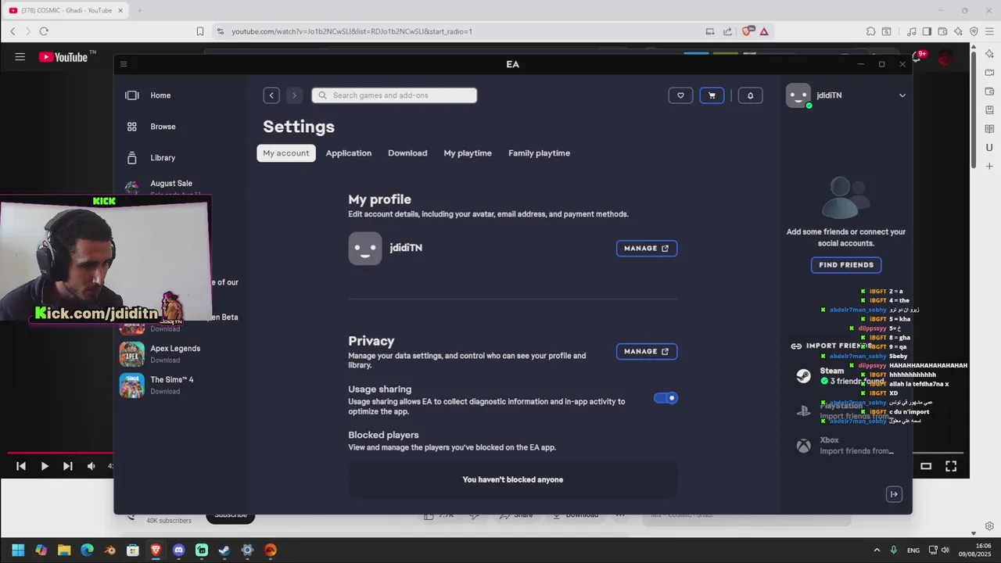Viewport: 1001px width, 563px height.
Task: Show hidden system tray icons
Action: pyautogui.click(x=877, y=550)
